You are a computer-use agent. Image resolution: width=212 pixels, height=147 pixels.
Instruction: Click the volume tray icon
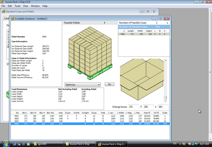point(197,144)
